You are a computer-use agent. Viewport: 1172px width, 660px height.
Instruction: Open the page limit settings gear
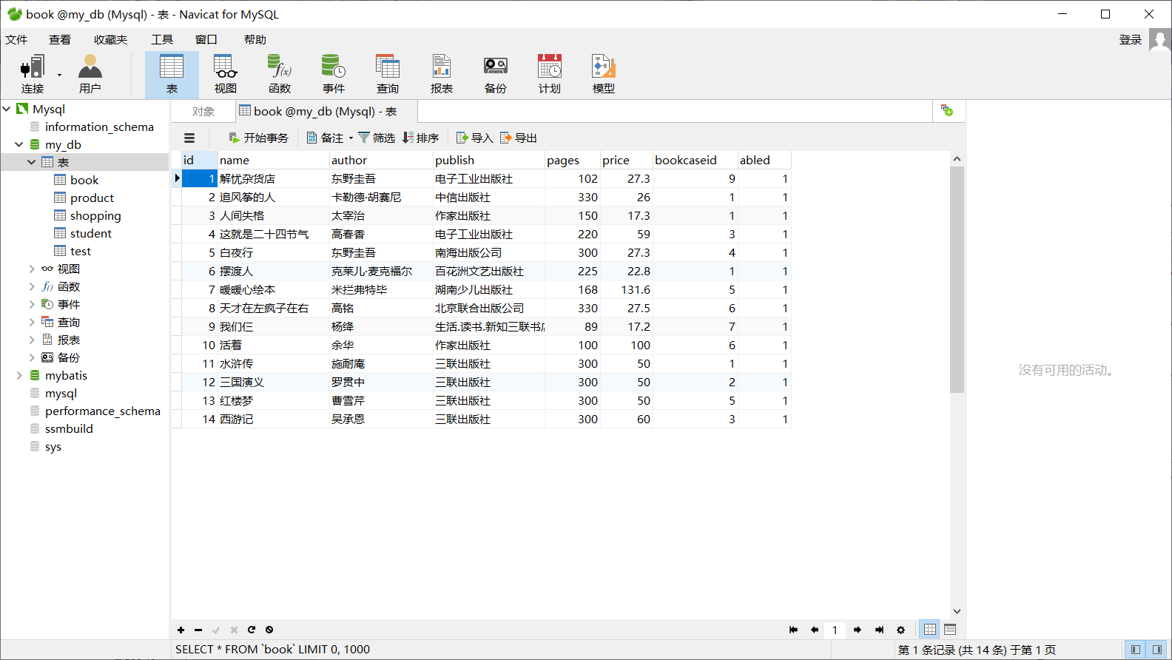(900, 630)
